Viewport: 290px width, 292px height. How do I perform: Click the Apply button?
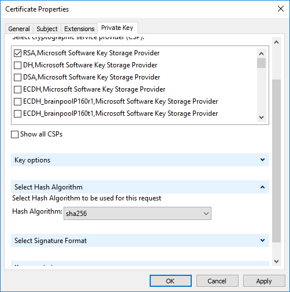click(264, 281)
